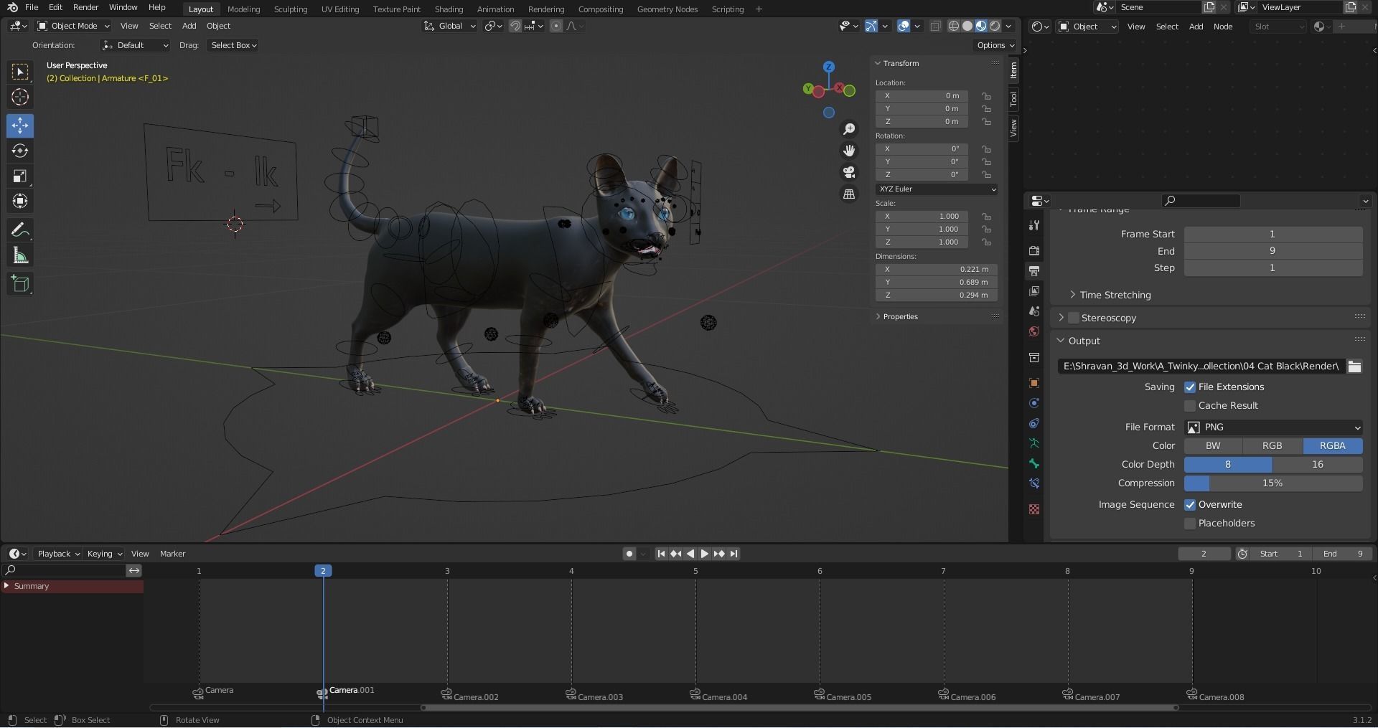Screen dimensions: 1378x728
Task: Switch to the Sculpting workspace tab
Action: click(291, 9)
